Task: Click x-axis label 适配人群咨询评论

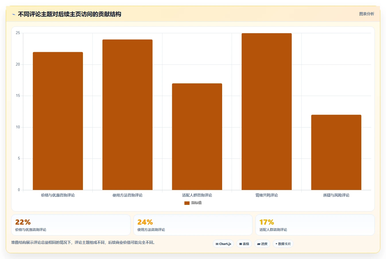Action: coord(197,195)
